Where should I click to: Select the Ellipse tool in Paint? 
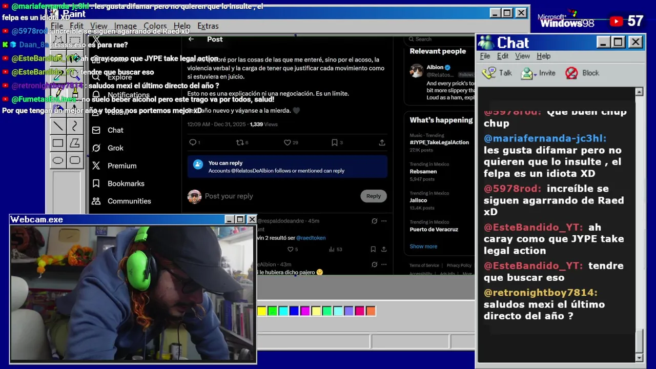coord(58,160)
